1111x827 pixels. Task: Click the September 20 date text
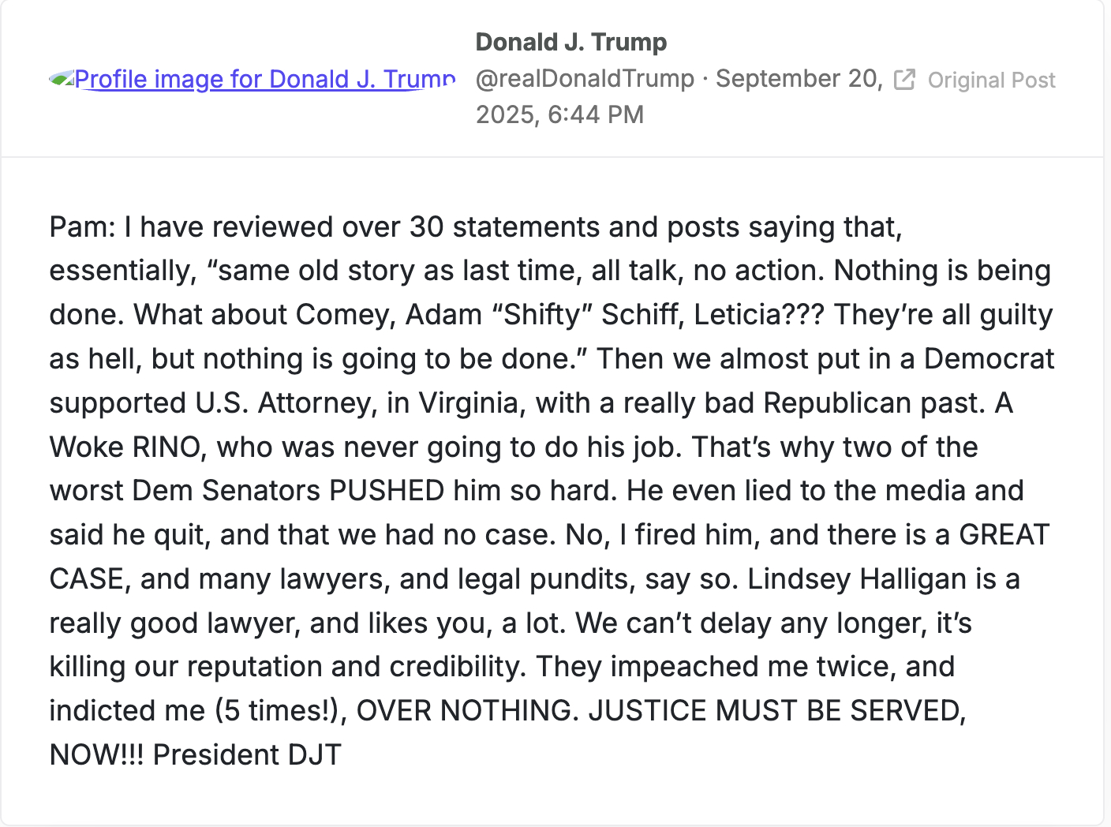(798, 78)
